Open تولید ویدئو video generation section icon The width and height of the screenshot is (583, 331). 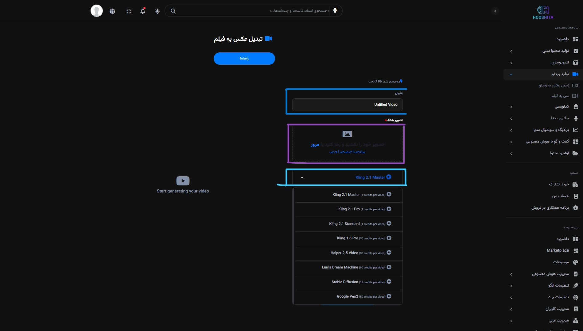pyautogui.click(x=576, y=74)
